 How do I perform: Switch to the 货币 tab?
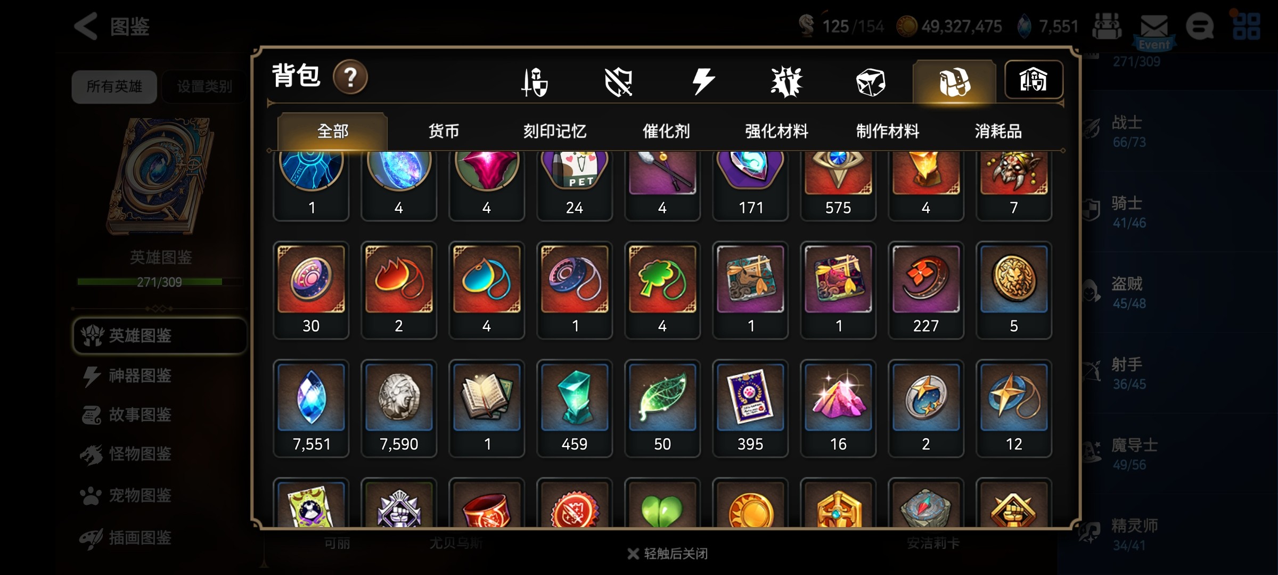(x=444, y=131)
